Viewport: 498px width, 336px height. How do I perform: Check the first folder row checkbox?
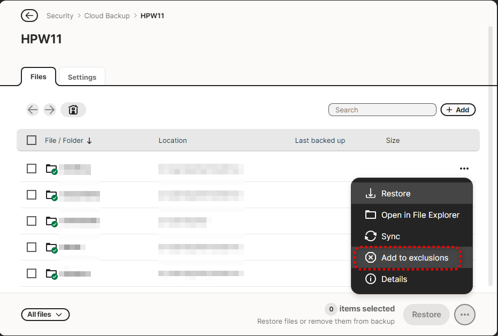[32, 169]
